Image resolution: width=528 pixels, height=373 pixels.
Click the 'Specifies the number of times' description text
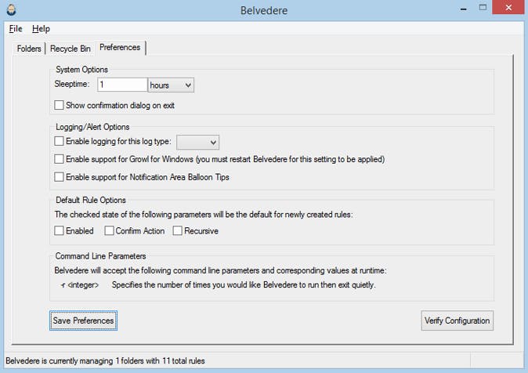point(244,285)
